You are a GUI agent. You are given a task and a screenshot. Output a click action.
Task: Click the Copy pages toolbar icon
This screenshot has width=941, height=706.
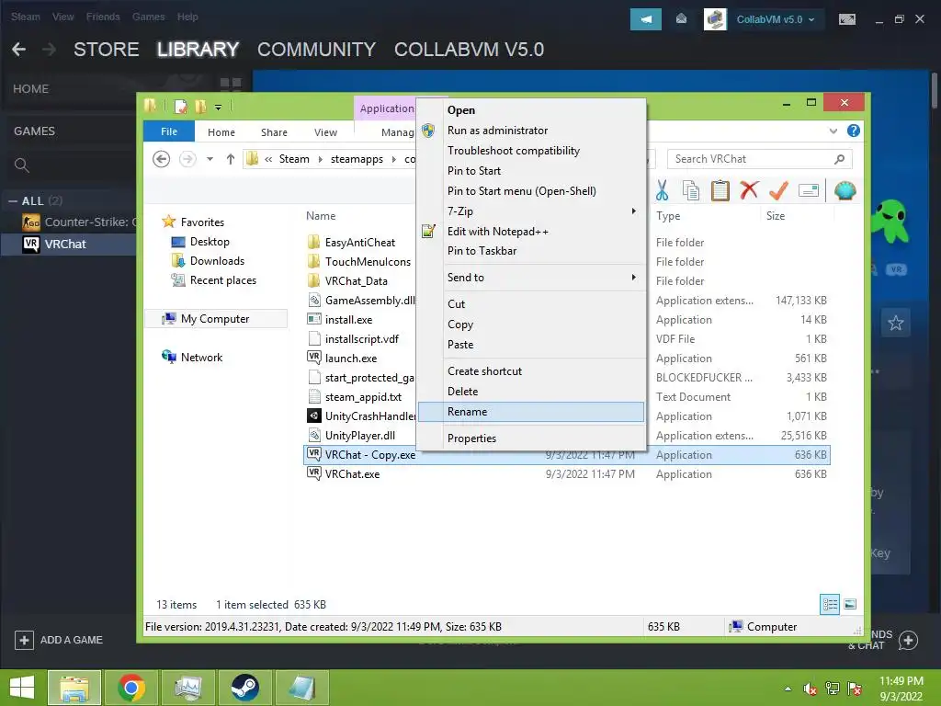[691, 191]
